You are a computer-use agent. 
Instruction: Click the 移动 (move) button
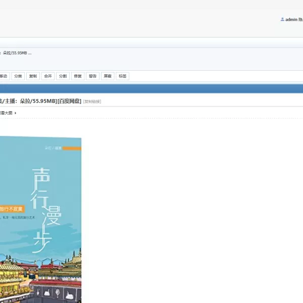[x=4, y=76]
